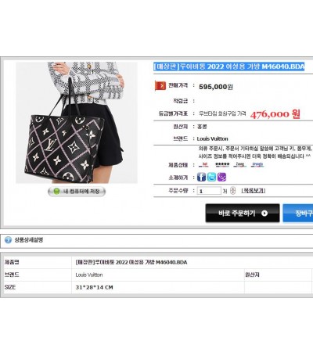
Task: Add to cart with blue 장바구니 button
Action: (298, 214)
